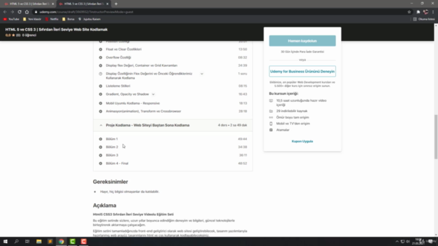Click the play icon beside Mobil Uyumlu Kodlama
The width and height of the screenshot is (438, 246).
pyautogui.click(x=101, y=103)
